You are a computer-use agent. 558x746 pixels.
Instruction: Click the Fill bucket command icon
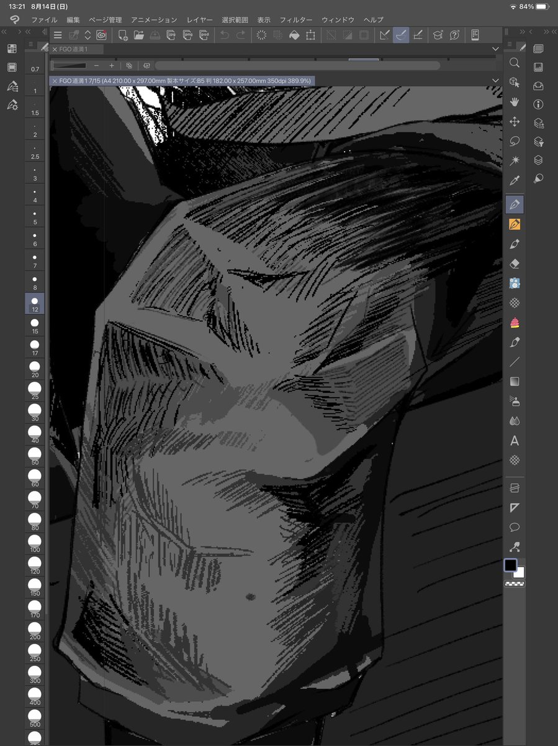(x=294, y=35)
